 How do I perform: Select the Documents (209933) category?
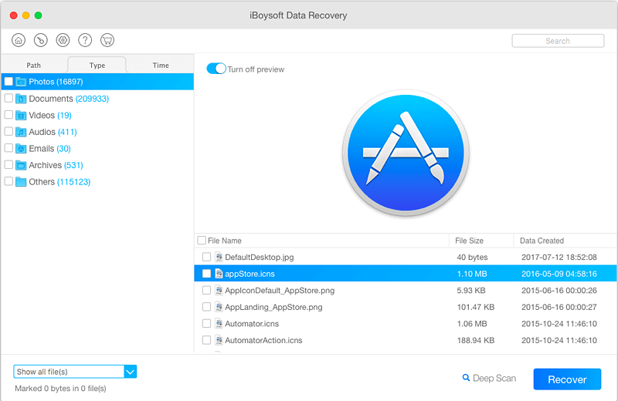69,99
